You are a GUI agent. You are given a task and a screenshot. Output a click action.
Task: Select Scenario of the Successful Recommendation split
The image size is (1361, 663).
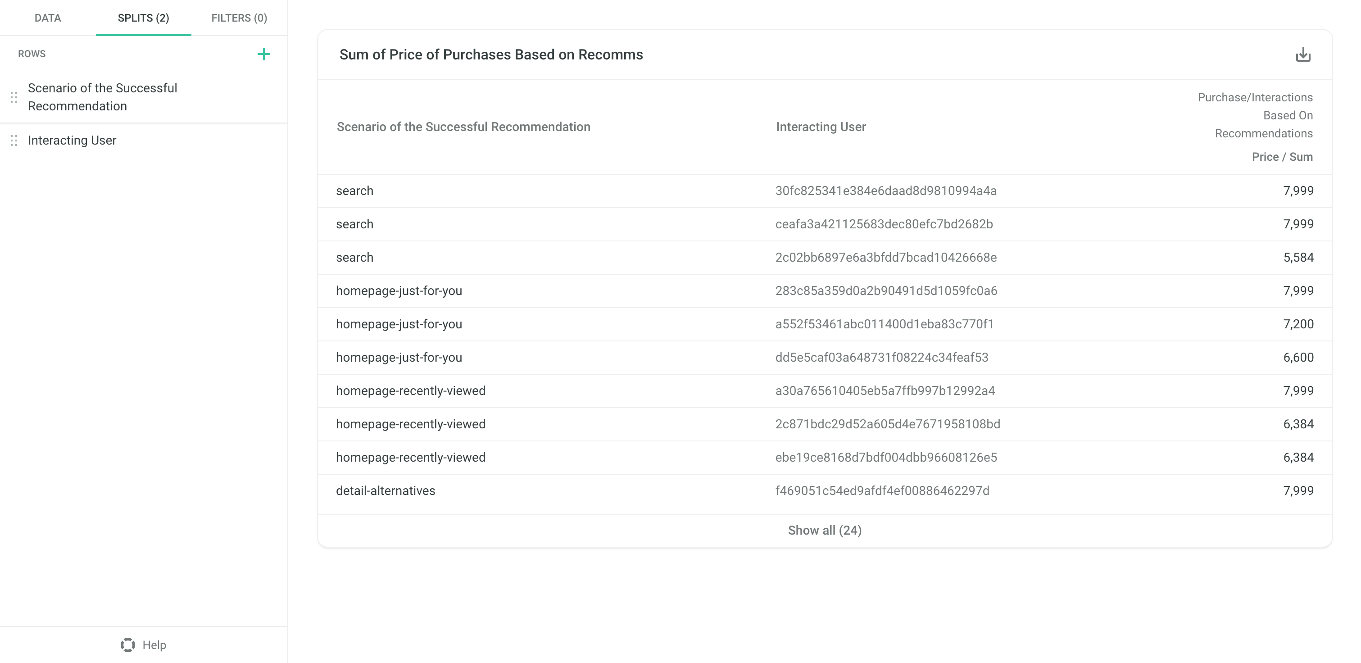tap(144, 97)
